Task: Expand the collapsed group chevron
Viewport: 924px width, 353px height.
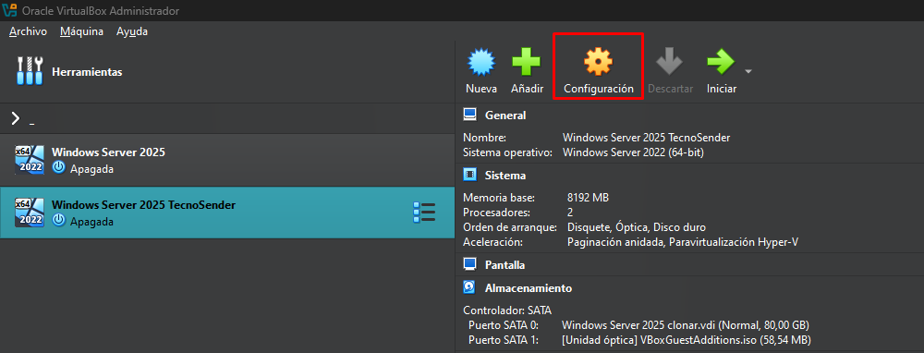Action: pos(16,118)
